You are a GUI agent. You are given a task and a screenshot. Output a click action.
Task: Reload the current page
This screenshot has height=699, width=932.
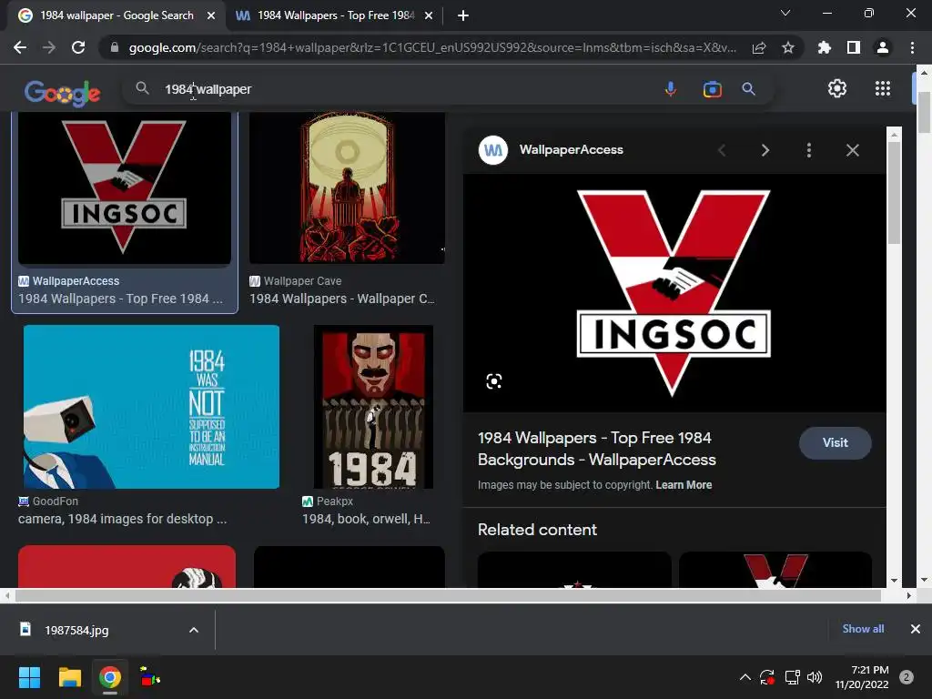click(x=78, y=47)
